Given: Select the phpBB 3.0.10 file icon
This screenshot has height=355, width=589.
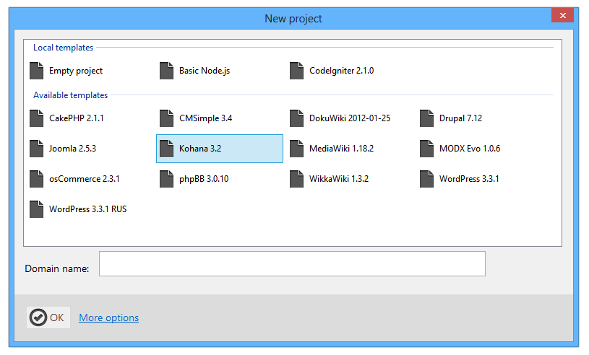Looking at the screenshot, I should [166, 179].
